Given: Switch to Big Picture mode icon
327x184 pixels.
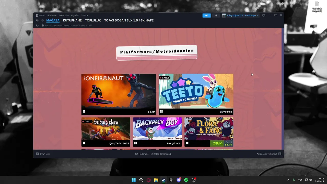Looking at the screenshot, I should click(x=264, y=15).
